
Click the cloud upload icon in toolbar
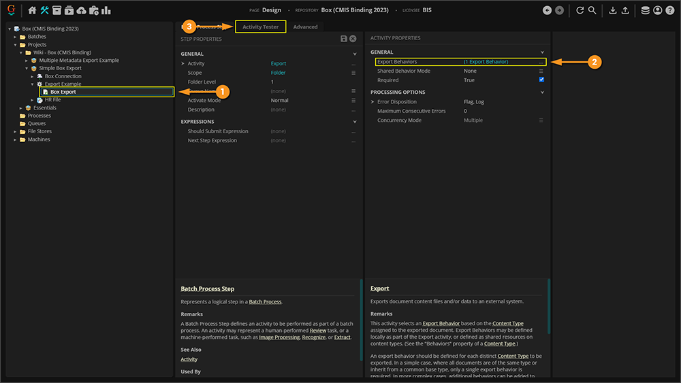click(82, 10)
